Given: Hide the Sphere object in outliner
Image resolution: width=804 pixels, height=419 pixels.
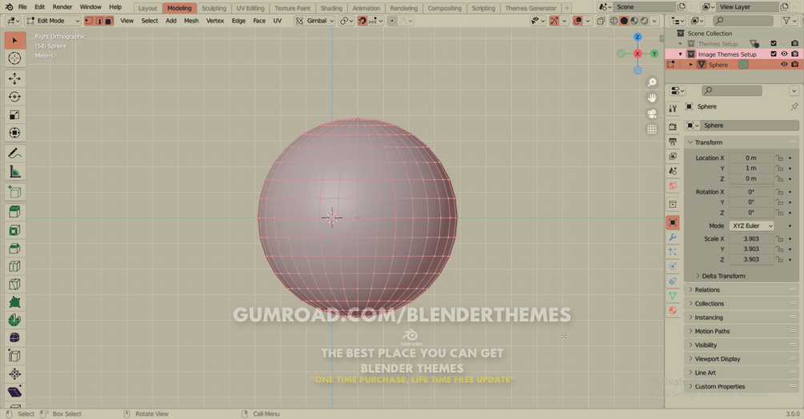Looking at the screenshot, I should [x=784, y=65].
